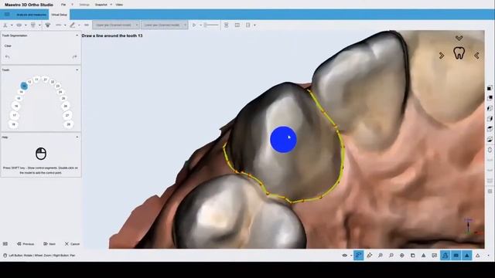Click the Previous button
The height and width of the screenshot is (278, 495).
pos(26,244)
